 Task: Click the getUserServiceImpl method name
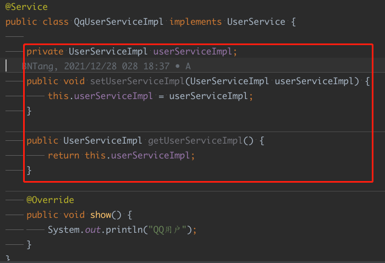195,140
